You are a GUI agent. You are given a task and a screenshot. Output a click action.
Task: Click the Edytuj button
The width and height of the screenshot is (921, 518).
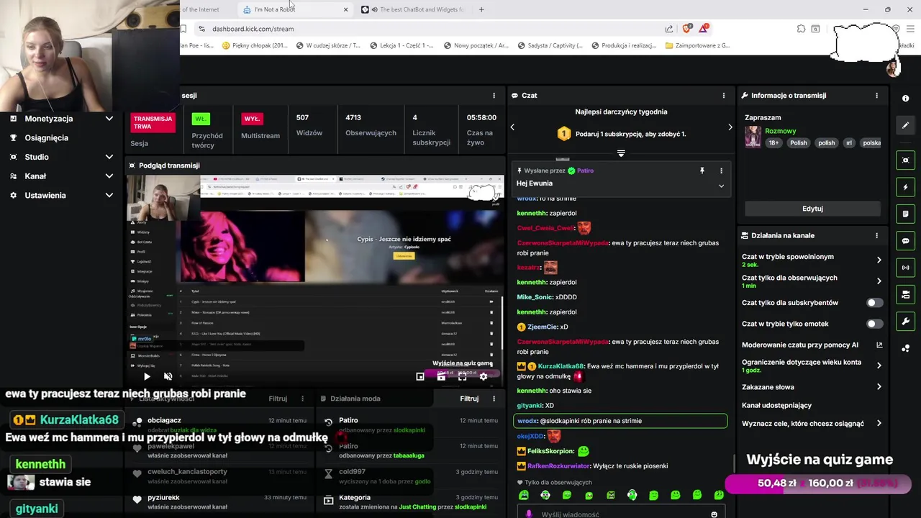pyautogui.click(x=812, y=209)
